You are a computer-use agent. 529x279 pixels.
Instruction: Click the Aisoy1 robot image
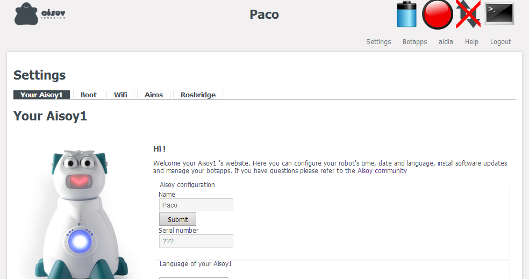pyautogui.click(x=80, y=214)
